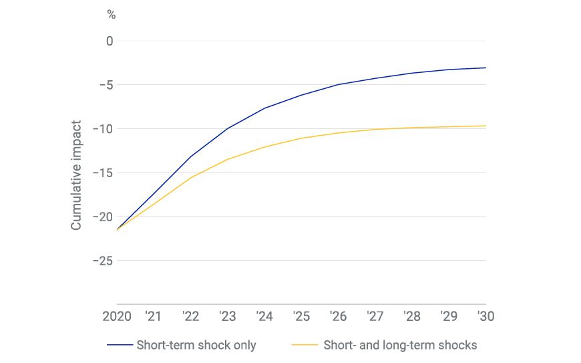Select the −20 y-axis tick label
Image resolution: width=581 pixels, height=363 pixels.
point(104,217)
